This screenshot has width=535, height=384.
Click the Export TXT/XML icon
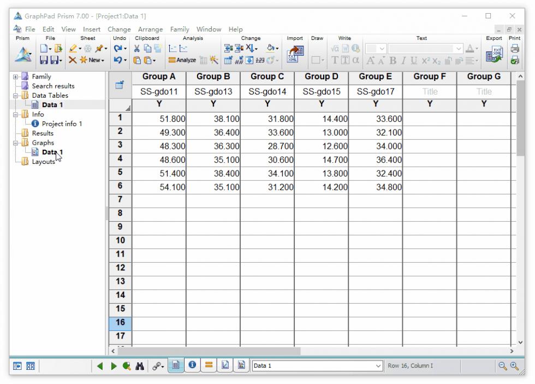pyautogui.click(x=494, y=54)
